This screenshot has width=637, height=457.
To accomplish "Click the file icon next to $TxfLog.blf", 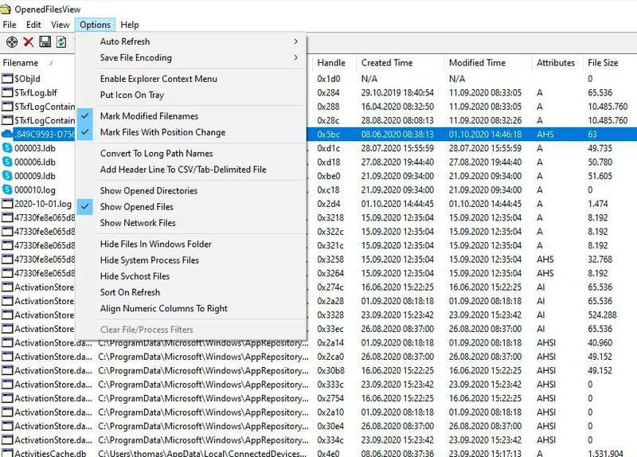I will pyautogui.click(x=7, y=92).
